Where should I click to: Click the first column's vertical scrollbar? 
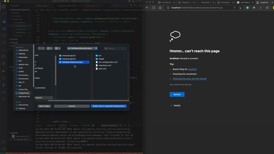[56, 71]
